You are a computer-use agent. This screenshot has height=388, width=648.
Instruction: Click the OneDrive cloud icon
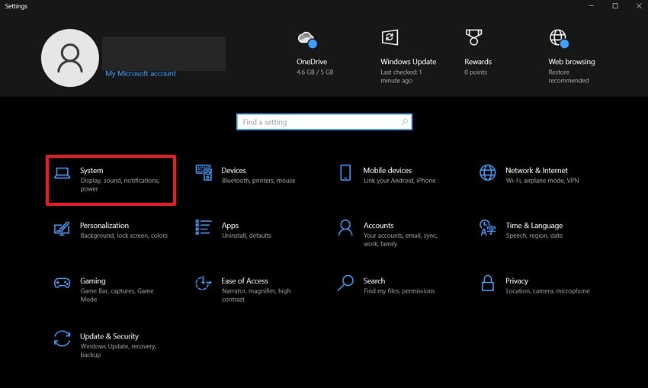click(x=307, y=40)
